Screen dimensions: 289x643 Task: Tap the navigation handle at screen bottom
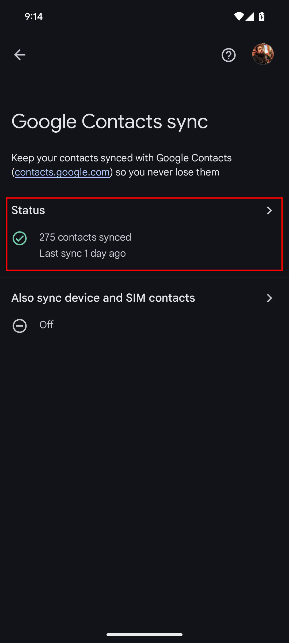tap(144, 634)
